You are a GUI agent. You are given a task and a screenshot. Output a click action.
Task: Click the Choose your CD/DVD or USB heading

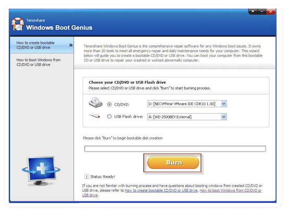coord(127,82)
